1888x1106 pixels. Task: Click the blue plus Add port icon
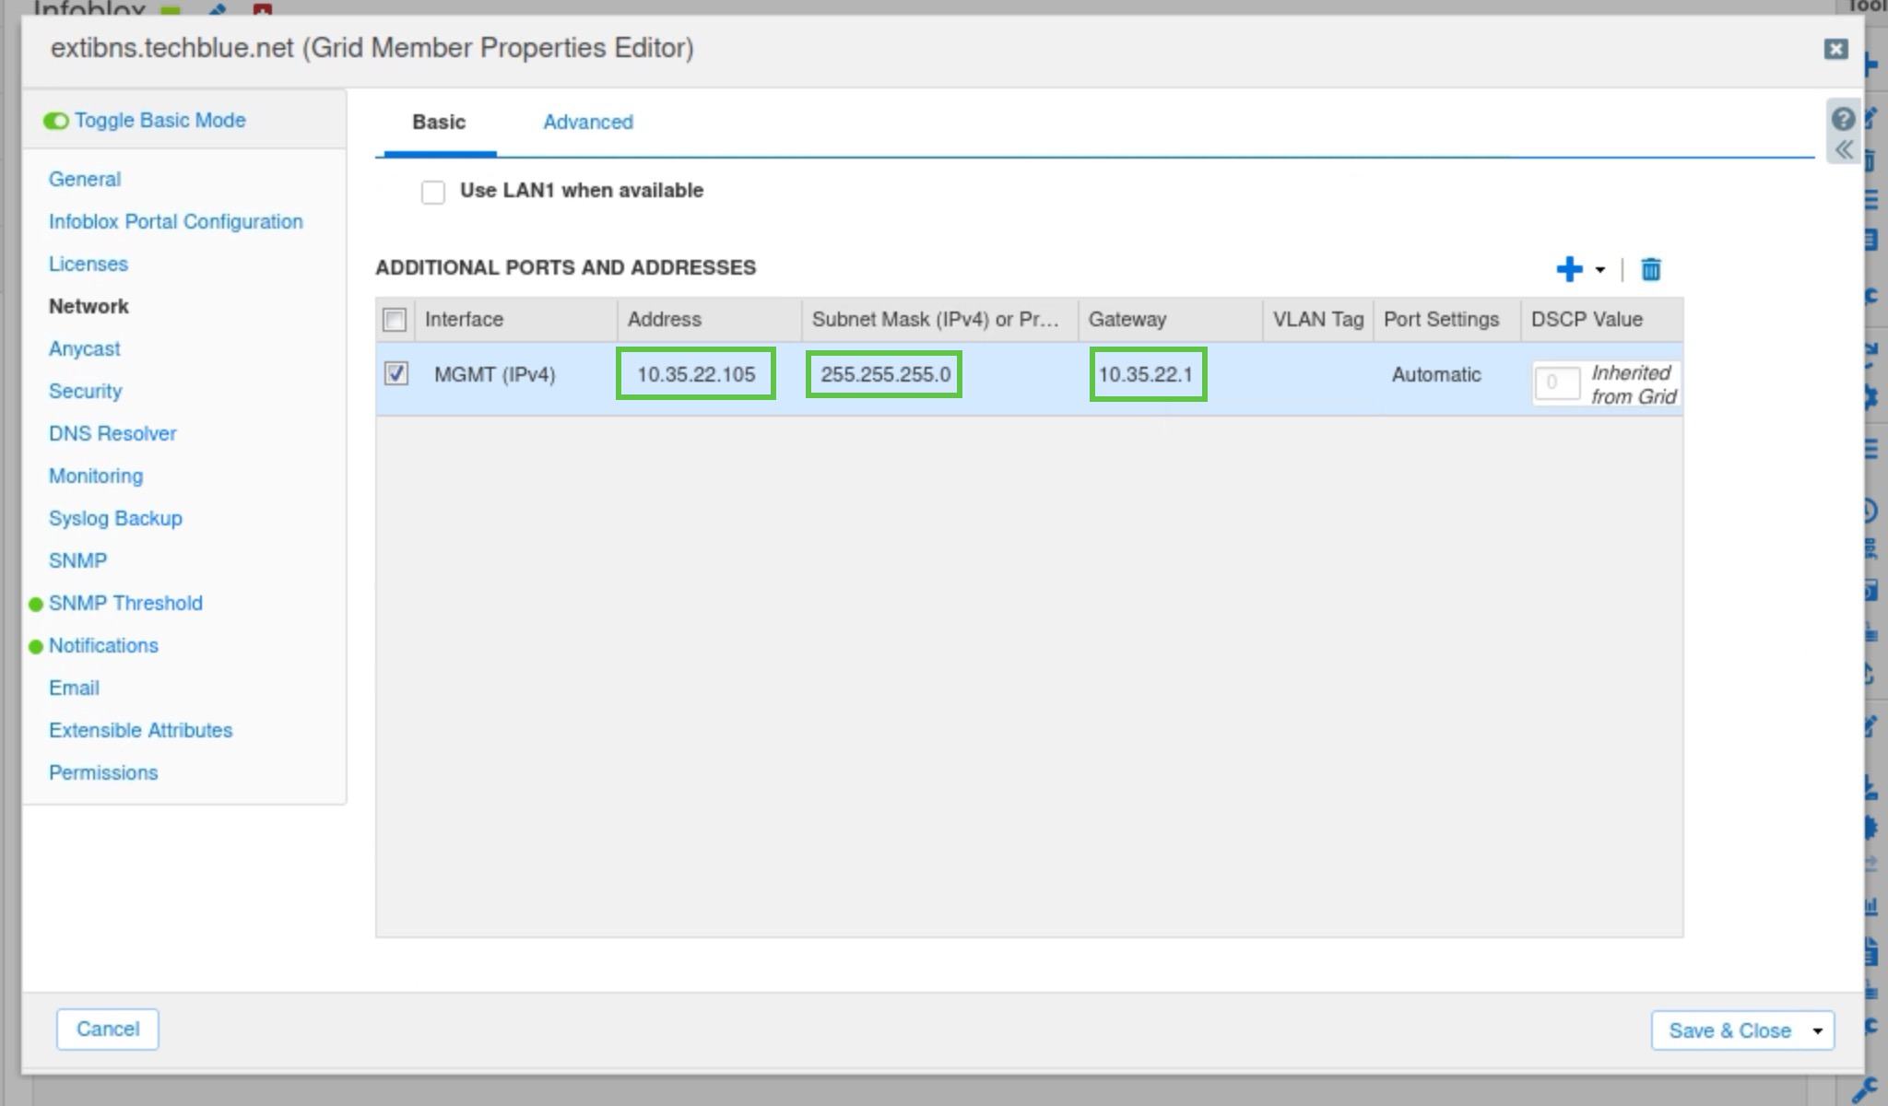[1568, 269]
